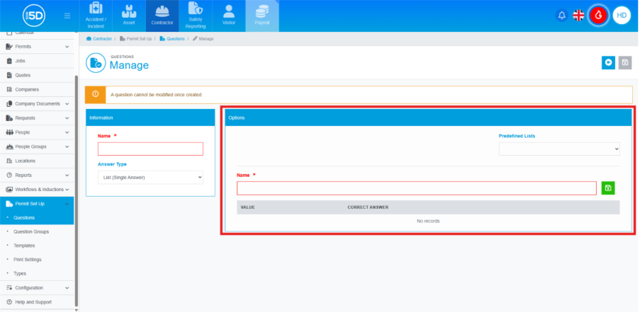
Task: Click the green save option button
Action: click(x=608, y=187)
